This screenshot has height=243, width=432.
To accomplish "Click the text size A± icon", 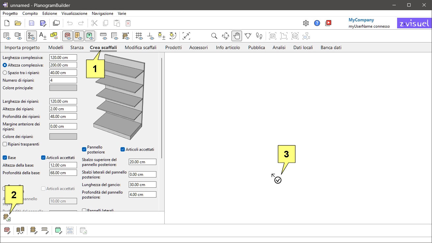I will [x=43, y=36].
